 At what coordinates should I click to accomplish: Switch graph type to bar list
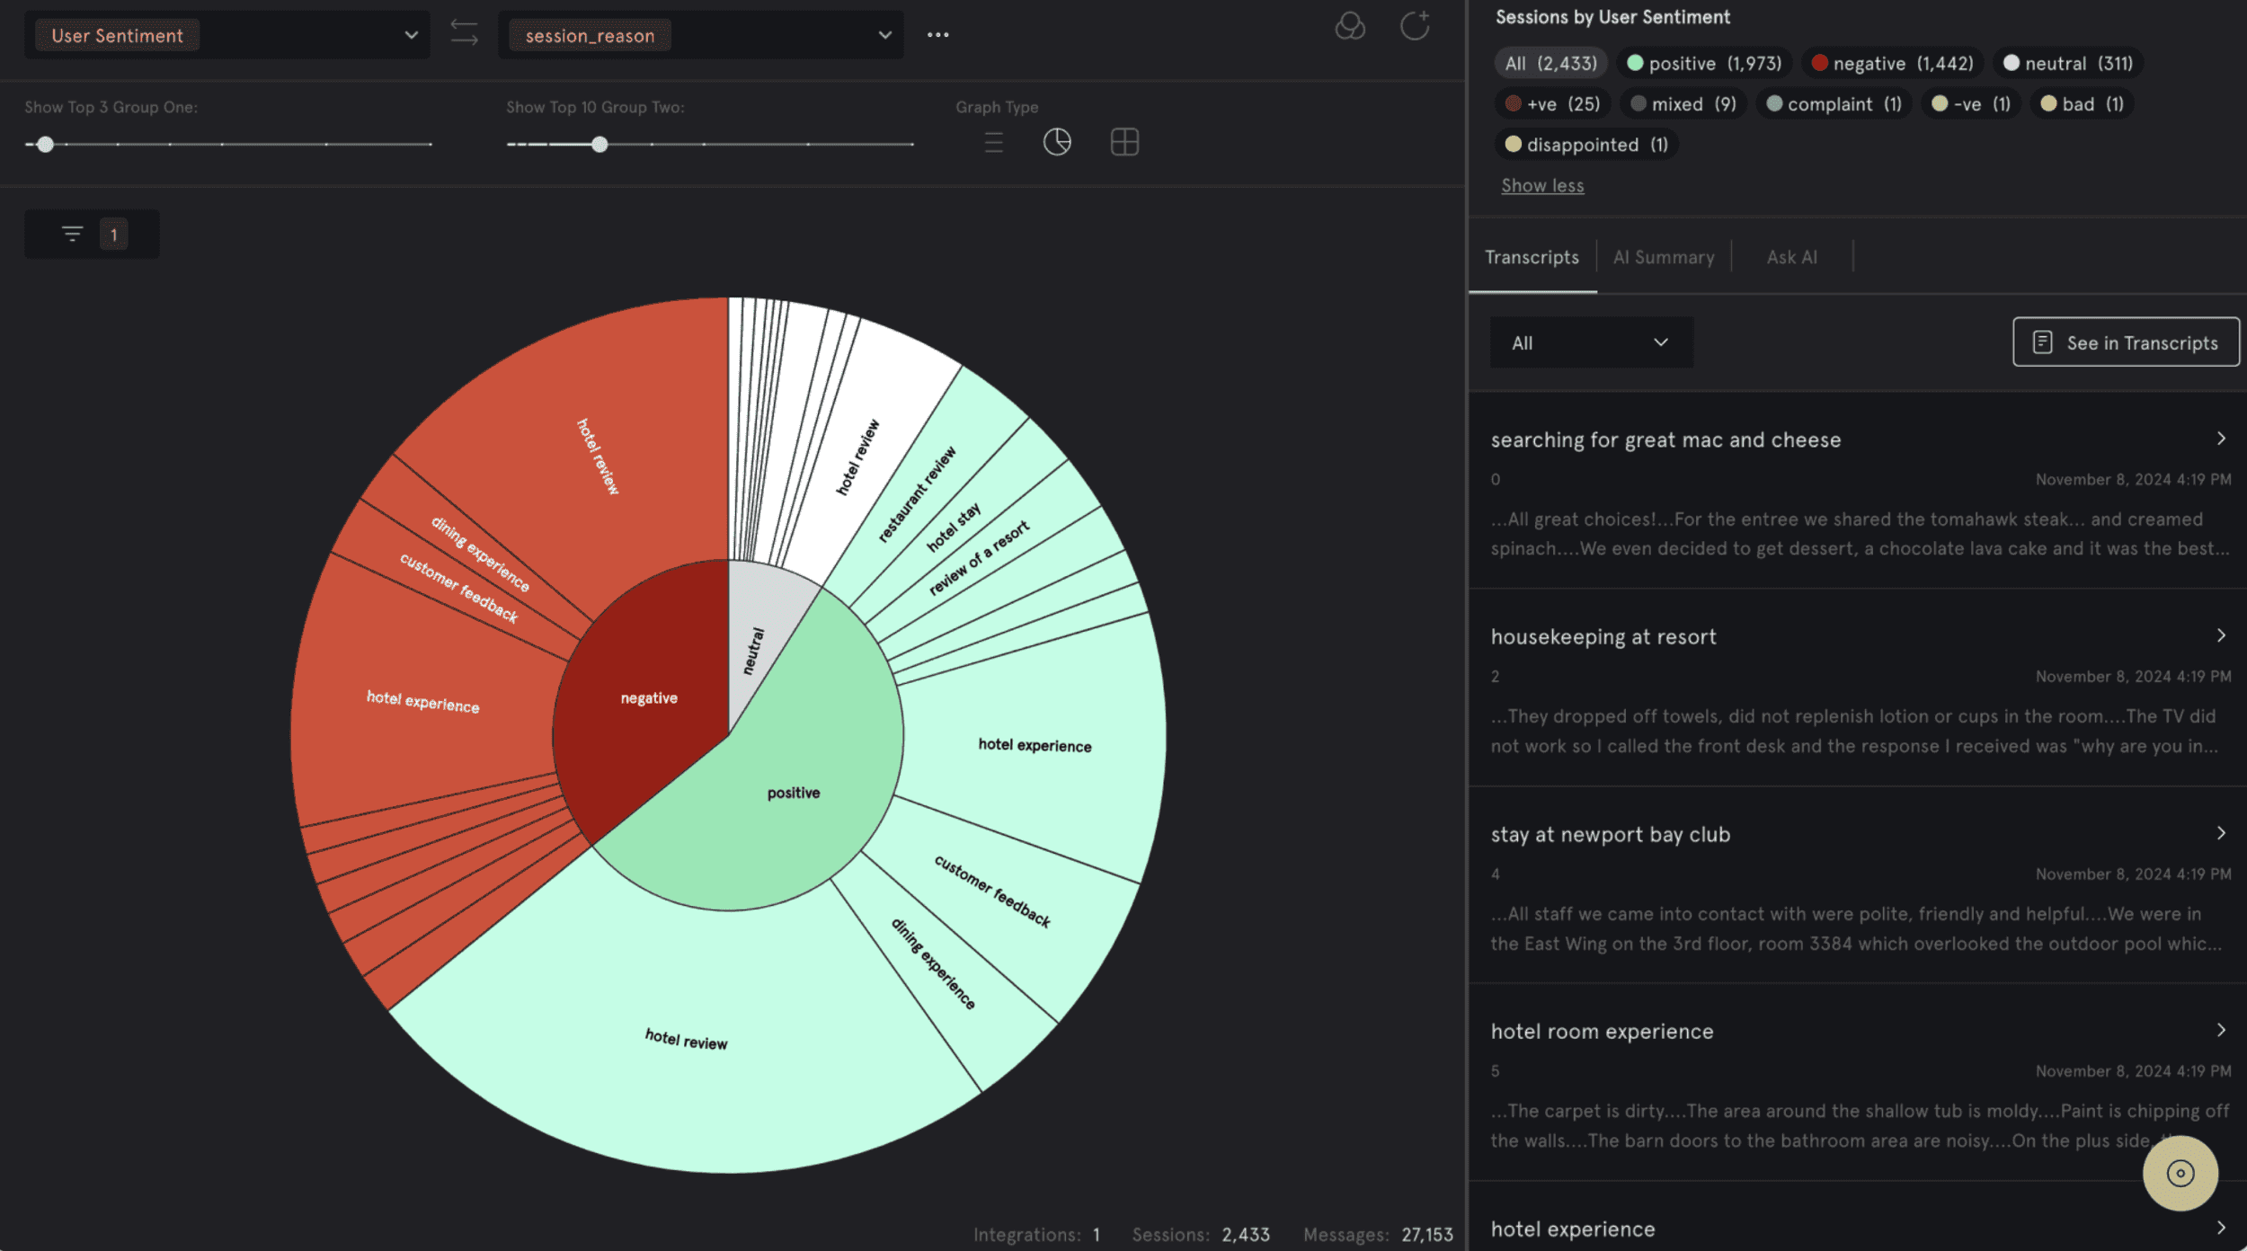(993, 142)
